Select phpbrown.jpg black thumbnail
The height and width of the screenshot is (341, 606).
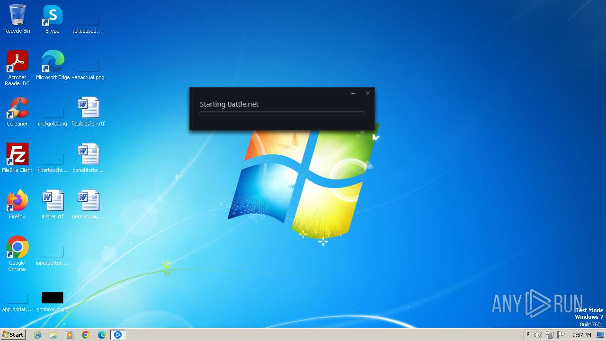(53, 297)
